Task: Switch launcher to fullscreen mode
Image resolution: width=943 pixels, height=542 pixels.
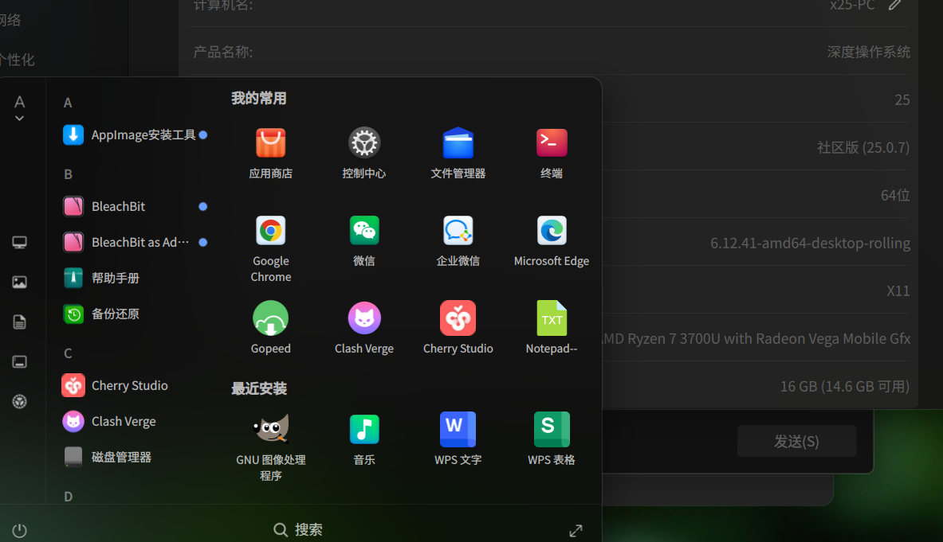Action: tap(576, 531)
